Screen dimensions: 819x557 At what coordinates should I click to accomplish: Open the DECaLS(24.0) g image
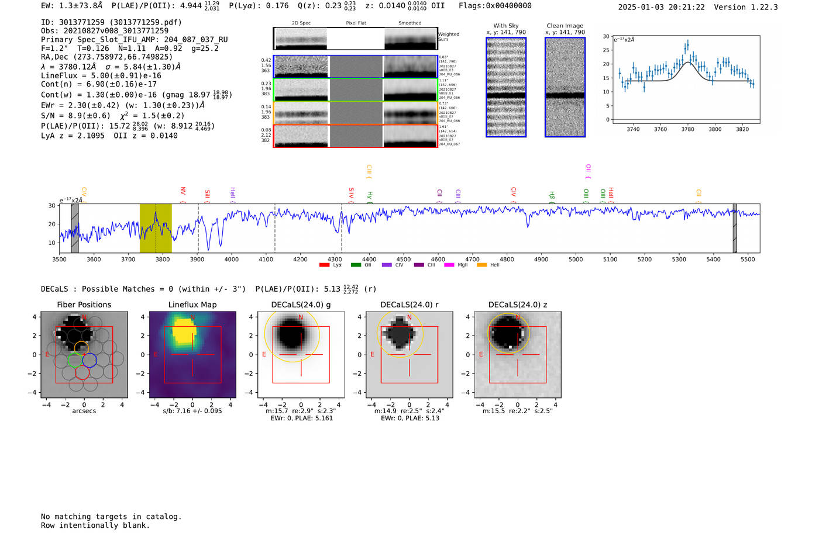(x=301, y=354)
